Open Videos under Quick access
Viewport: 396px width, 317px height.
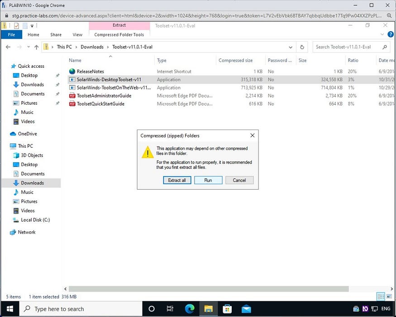pos(28,121)
